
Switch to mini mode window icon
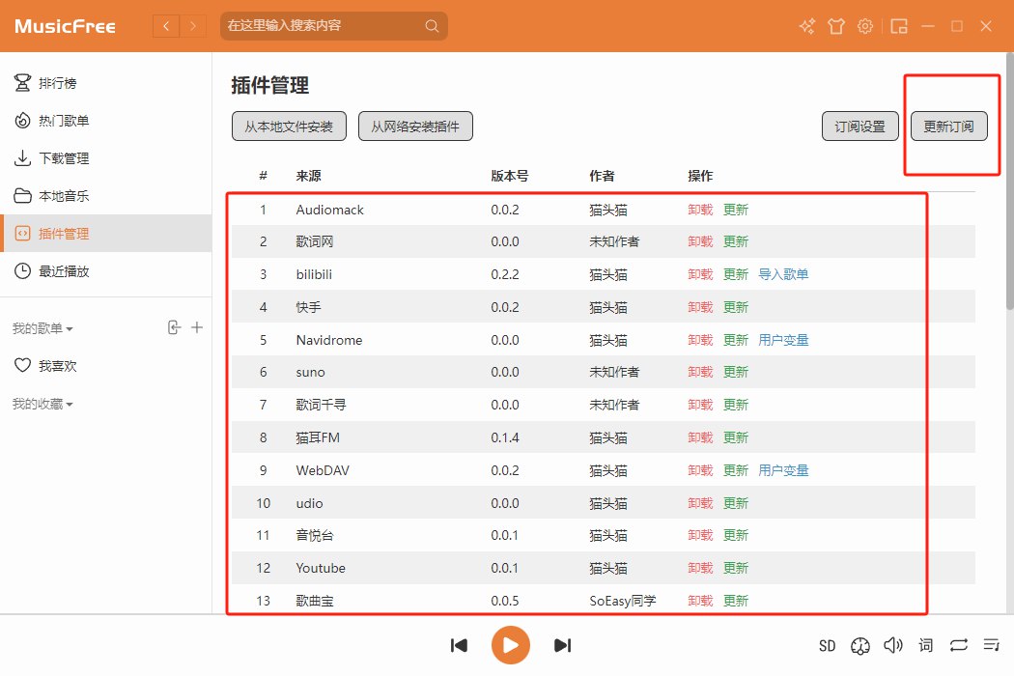click(899, 26)
